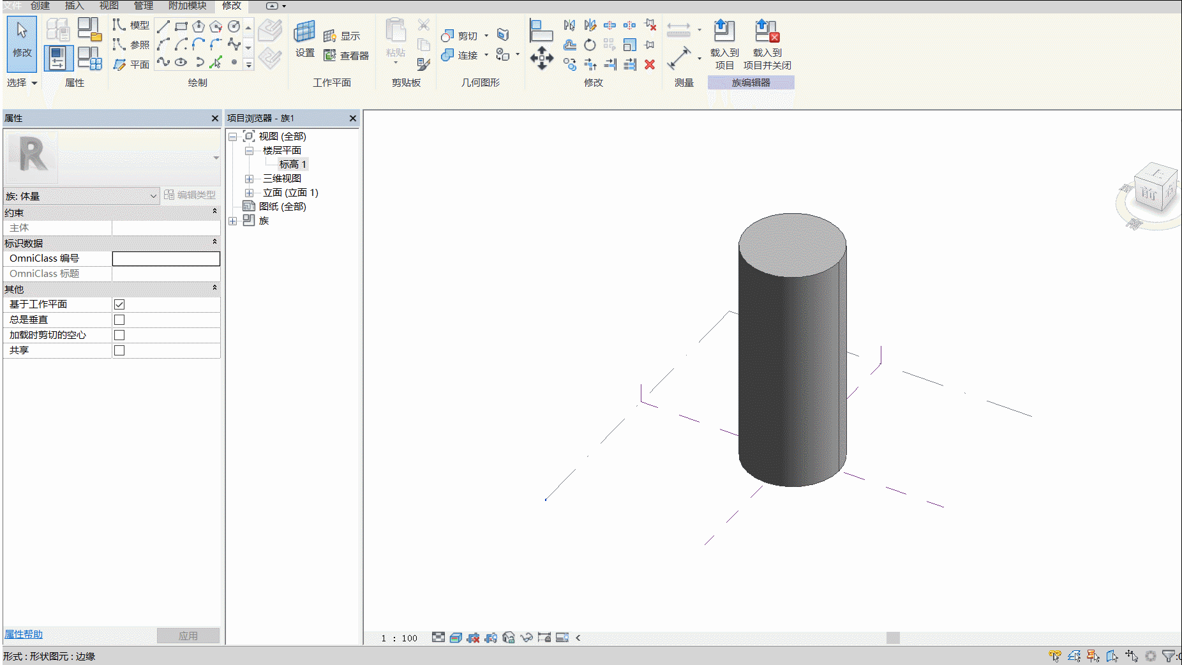Enable 加载时剪切的空心 checkbox
This screenshot has width=1182, height=665.
[119, 335]
